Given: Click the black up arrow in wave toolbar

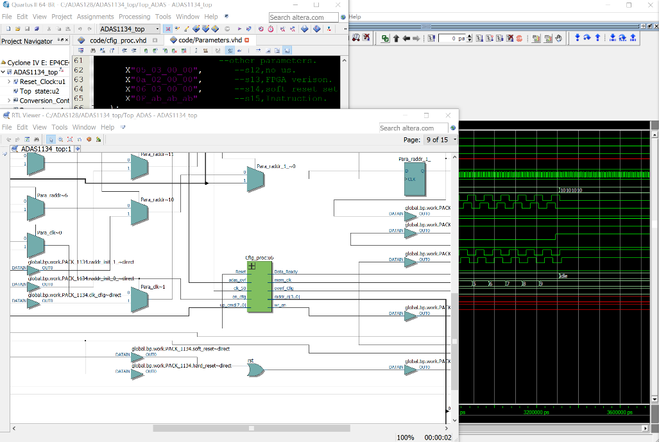Looking at the screenshot, I should pyautogui.click(x=396, y=38).
